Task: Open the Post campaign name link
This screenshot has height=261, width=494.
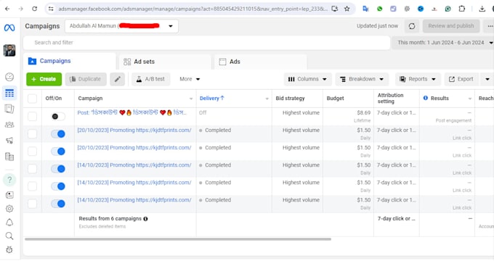Action: [x=132, y=112]
